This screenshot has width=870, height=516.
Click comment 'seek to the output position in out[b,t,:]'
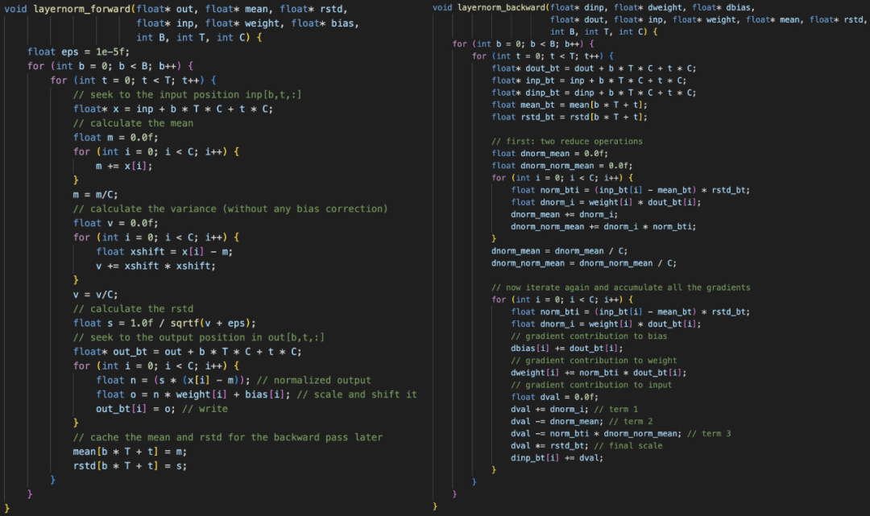click(199, 337)
